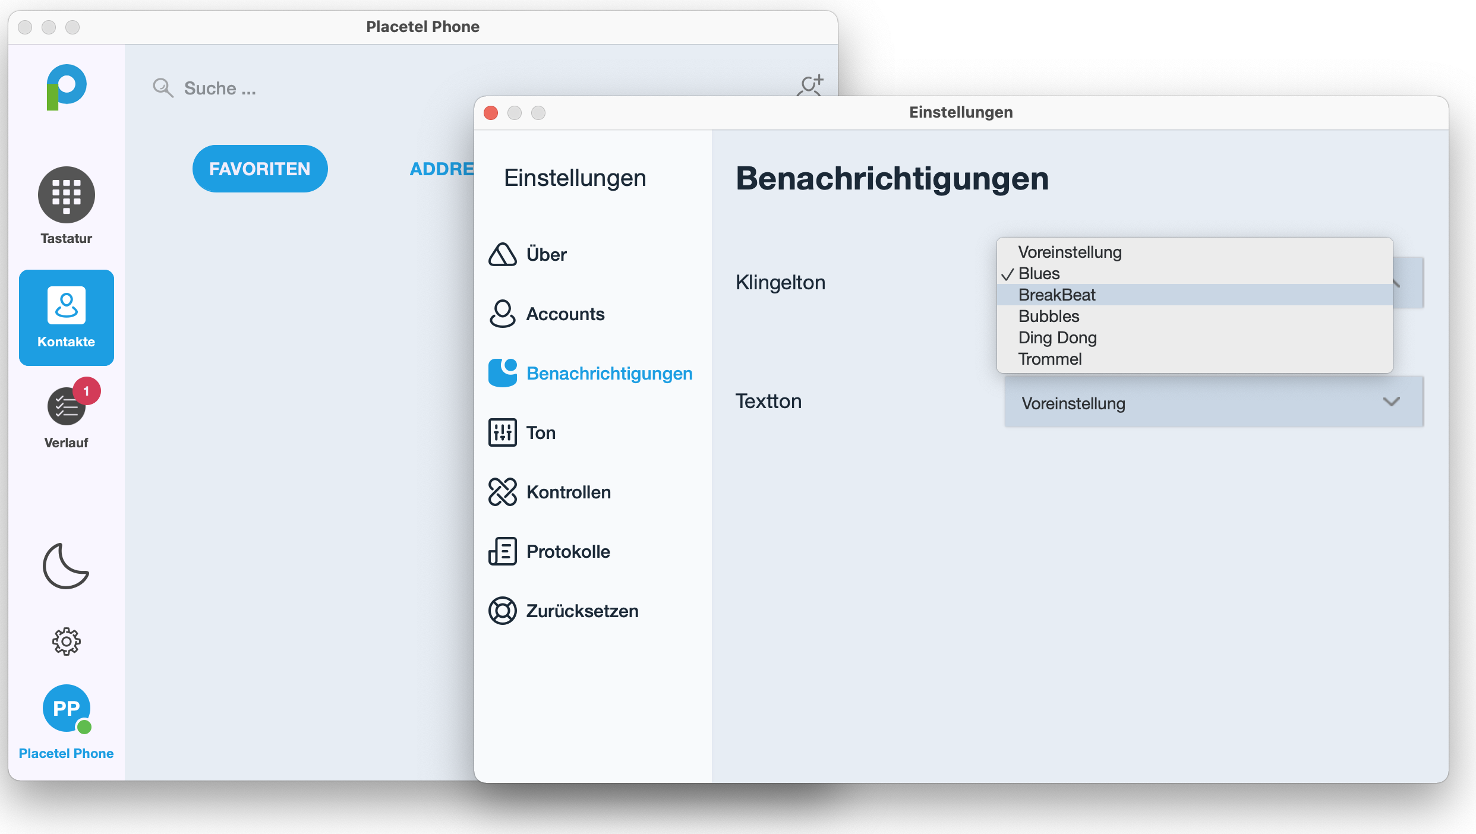Toggle do-not-disturb moon icon
This screenshot has width=1476, height=834.
(x=65, y=566)
